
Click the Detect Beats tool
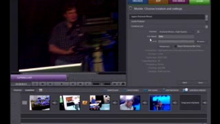click(131, 90)
